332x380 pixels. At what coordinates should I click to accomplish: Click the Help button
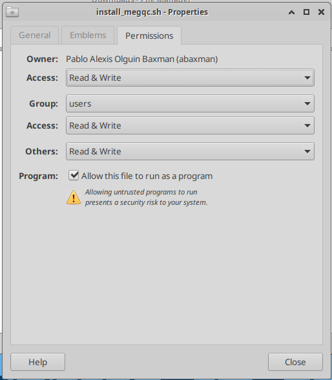[37, 362]
